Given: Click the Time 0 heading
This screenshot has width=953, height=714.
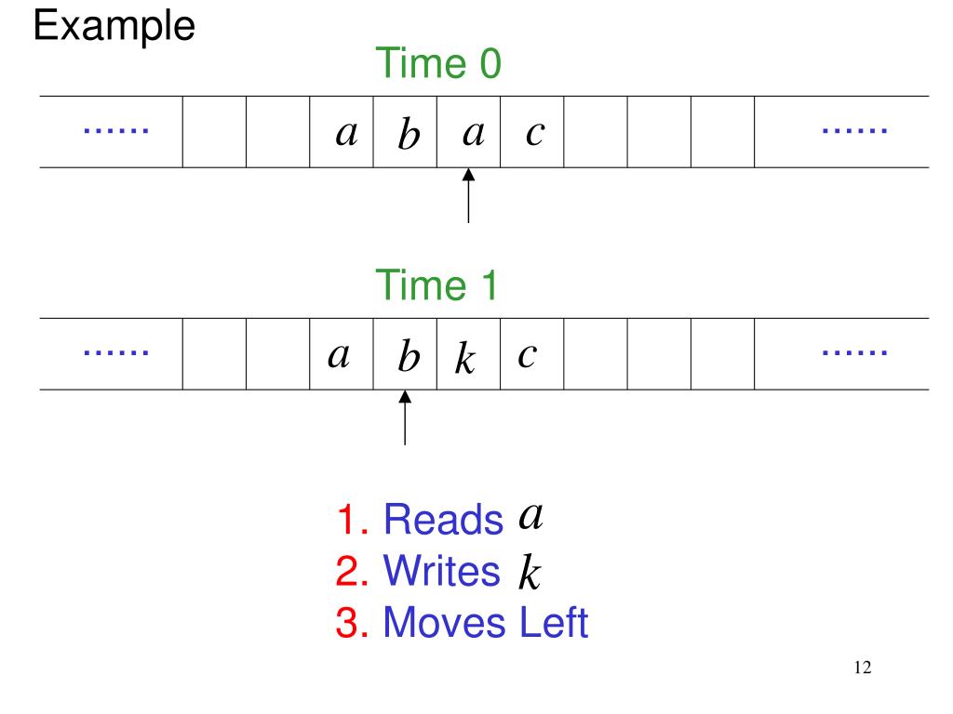Looking at the screenshot, I should tap(438, 63).
